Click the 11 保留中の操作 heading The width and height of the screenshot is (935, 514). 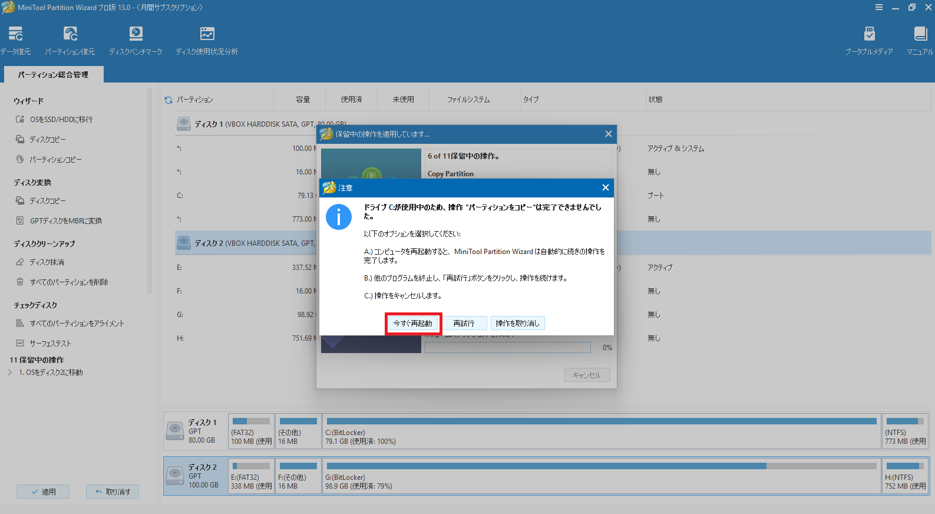(x=37, y=360)
